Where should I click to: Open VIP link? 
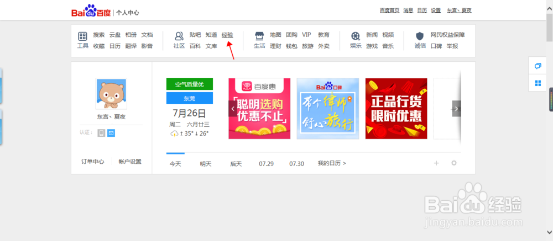click(x=306, y=35)
